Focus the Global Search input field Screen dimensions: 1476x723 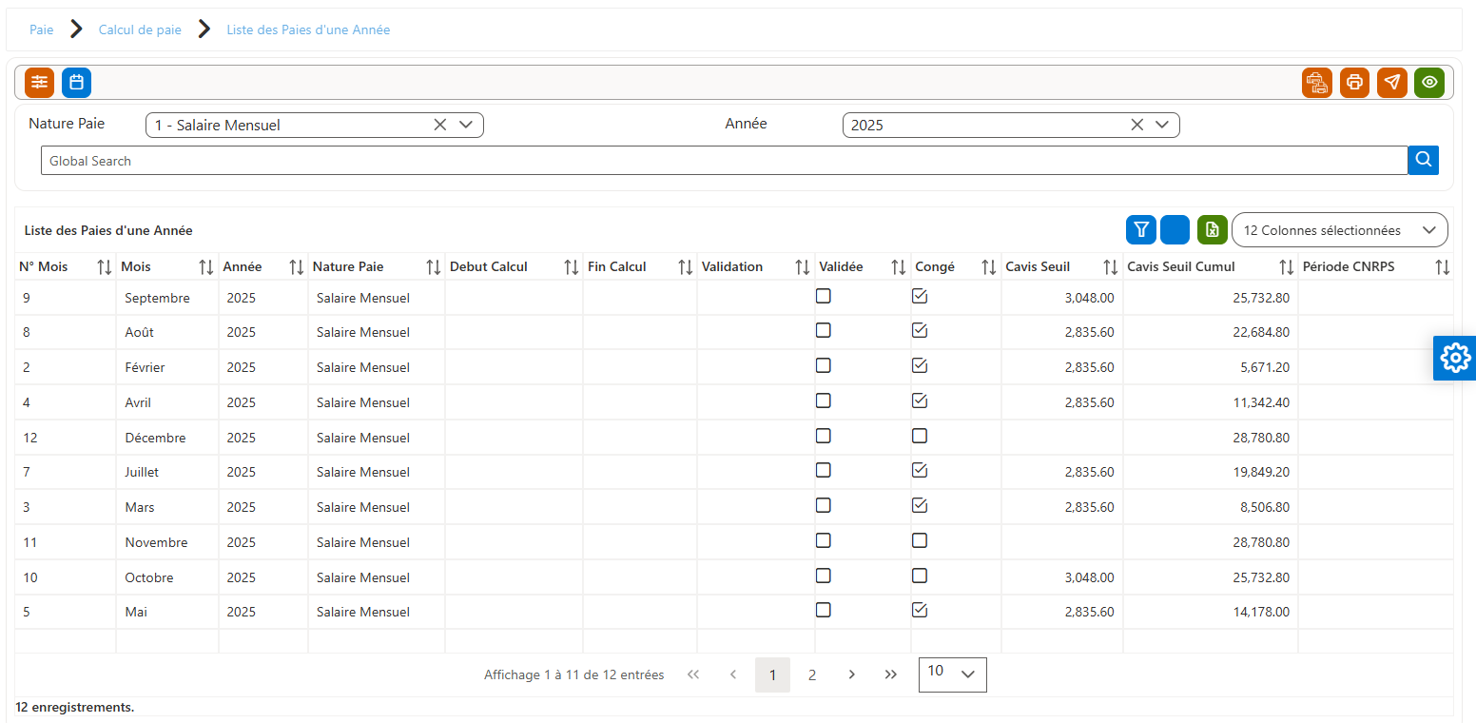724,161
